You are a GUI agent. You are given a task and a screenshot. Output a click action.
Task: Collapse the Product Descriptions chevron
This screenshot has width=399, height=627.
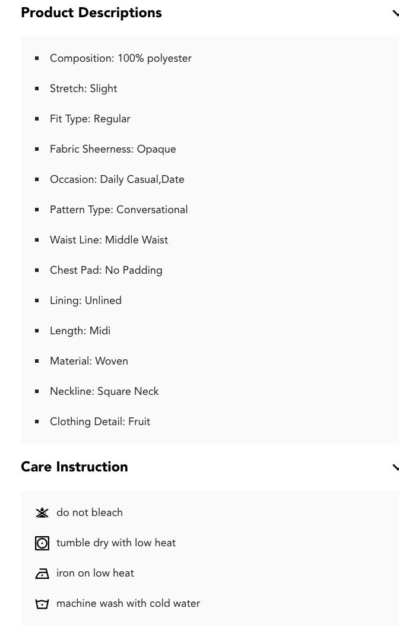[x=395, y=13]
